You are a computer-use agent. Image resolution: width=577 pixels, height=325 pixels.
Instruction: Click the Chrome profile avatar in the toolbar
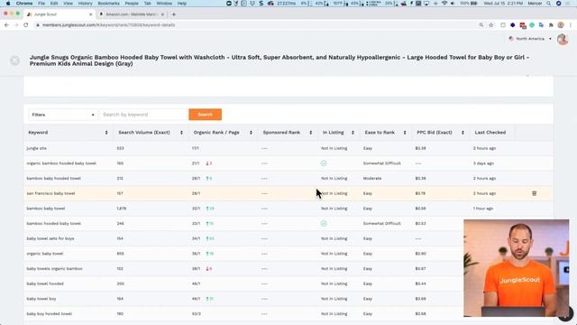click(x=561, y=25)
